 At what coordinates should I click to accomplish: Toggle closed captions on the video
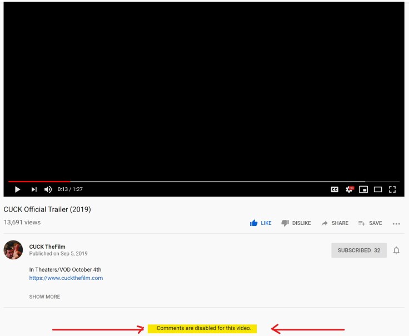(x=335, y=189)
